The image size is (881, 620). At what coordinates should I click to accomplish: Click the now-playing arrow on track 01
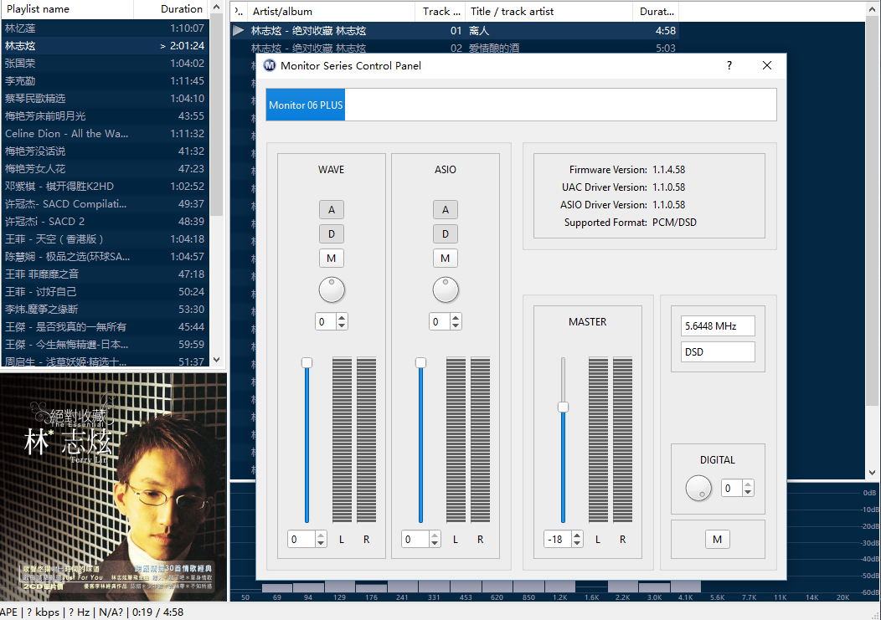pyautogui.click(x=239, y=31)
